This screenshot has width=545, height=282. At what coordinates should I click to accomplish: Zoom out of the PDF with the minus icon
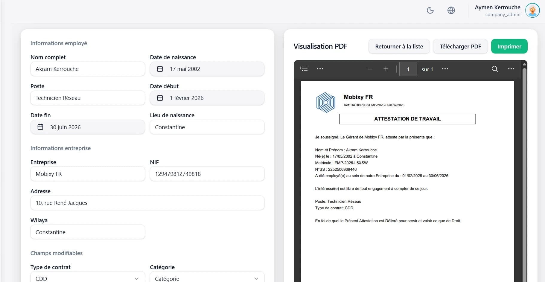coord(370,69)
